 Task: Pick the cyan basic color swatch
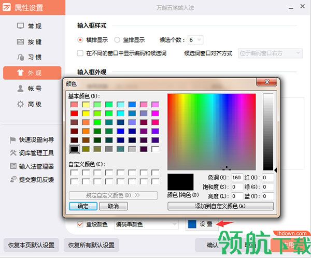coord(121,113)
